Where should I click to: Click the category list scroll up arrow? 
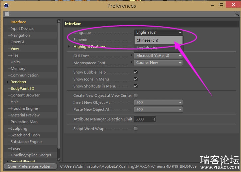click(x=59, y=21)
